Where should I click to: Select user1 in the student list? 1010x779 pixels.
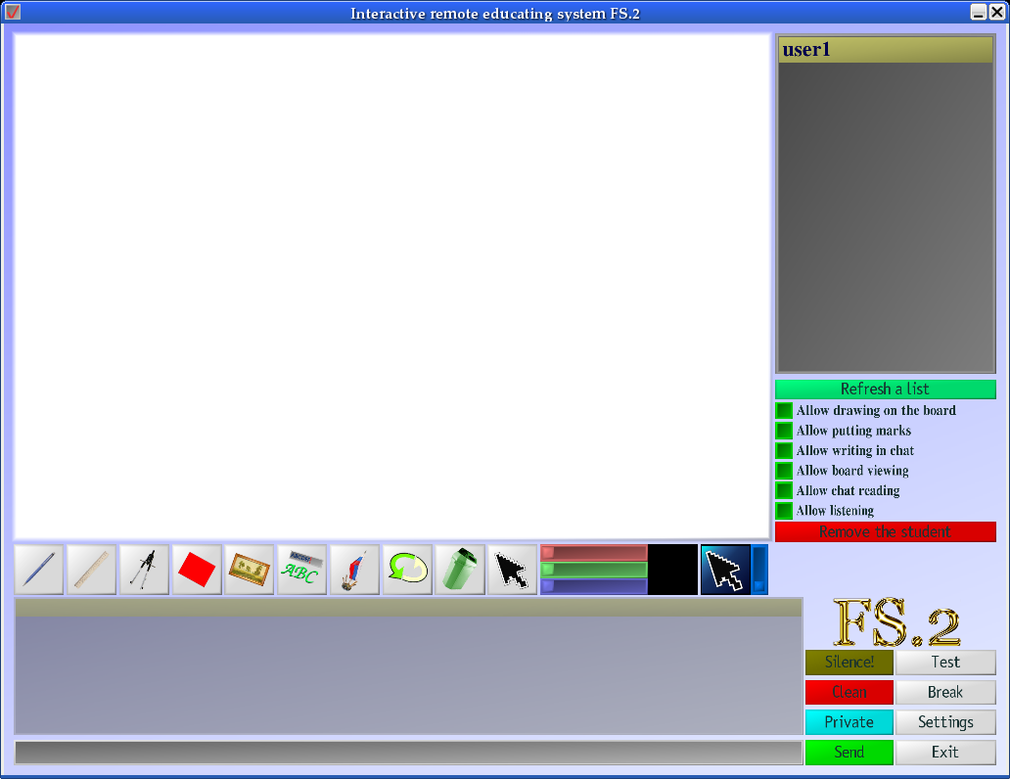886,50
